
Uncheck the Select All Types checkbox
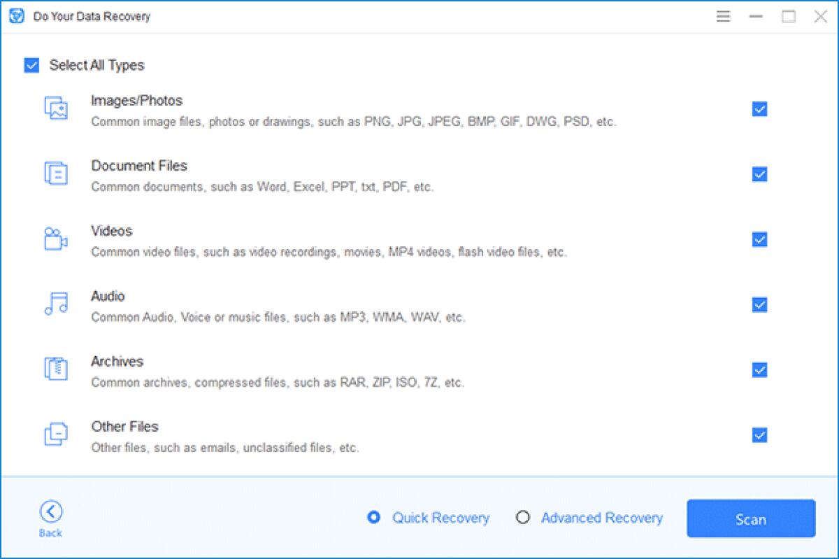[x=31, y=64]
